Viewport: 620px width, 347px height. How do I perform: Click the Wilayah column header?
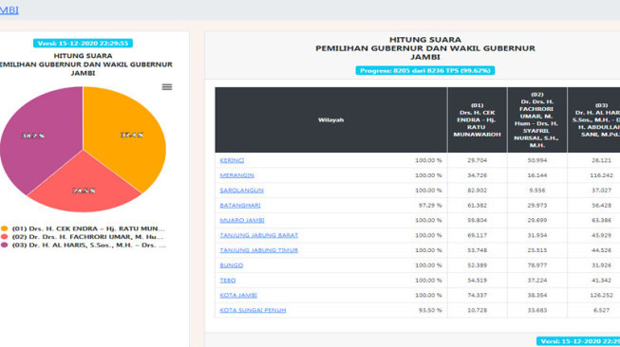tap(331, 119)
